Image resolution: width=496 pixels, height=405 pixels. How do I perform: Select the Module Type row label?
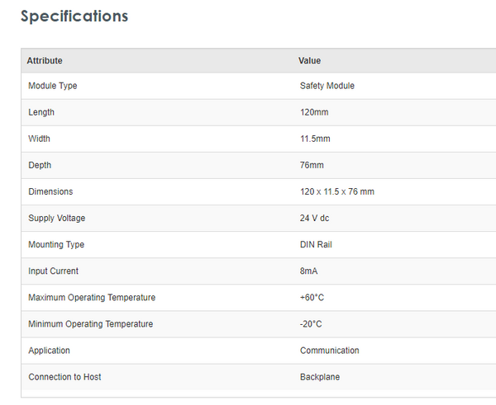pyautogui.click(x=53, y=86)
